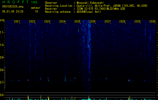Click the 'meteor' label
The width and height of the screenshot is (158, 100).
pos(36,8)
